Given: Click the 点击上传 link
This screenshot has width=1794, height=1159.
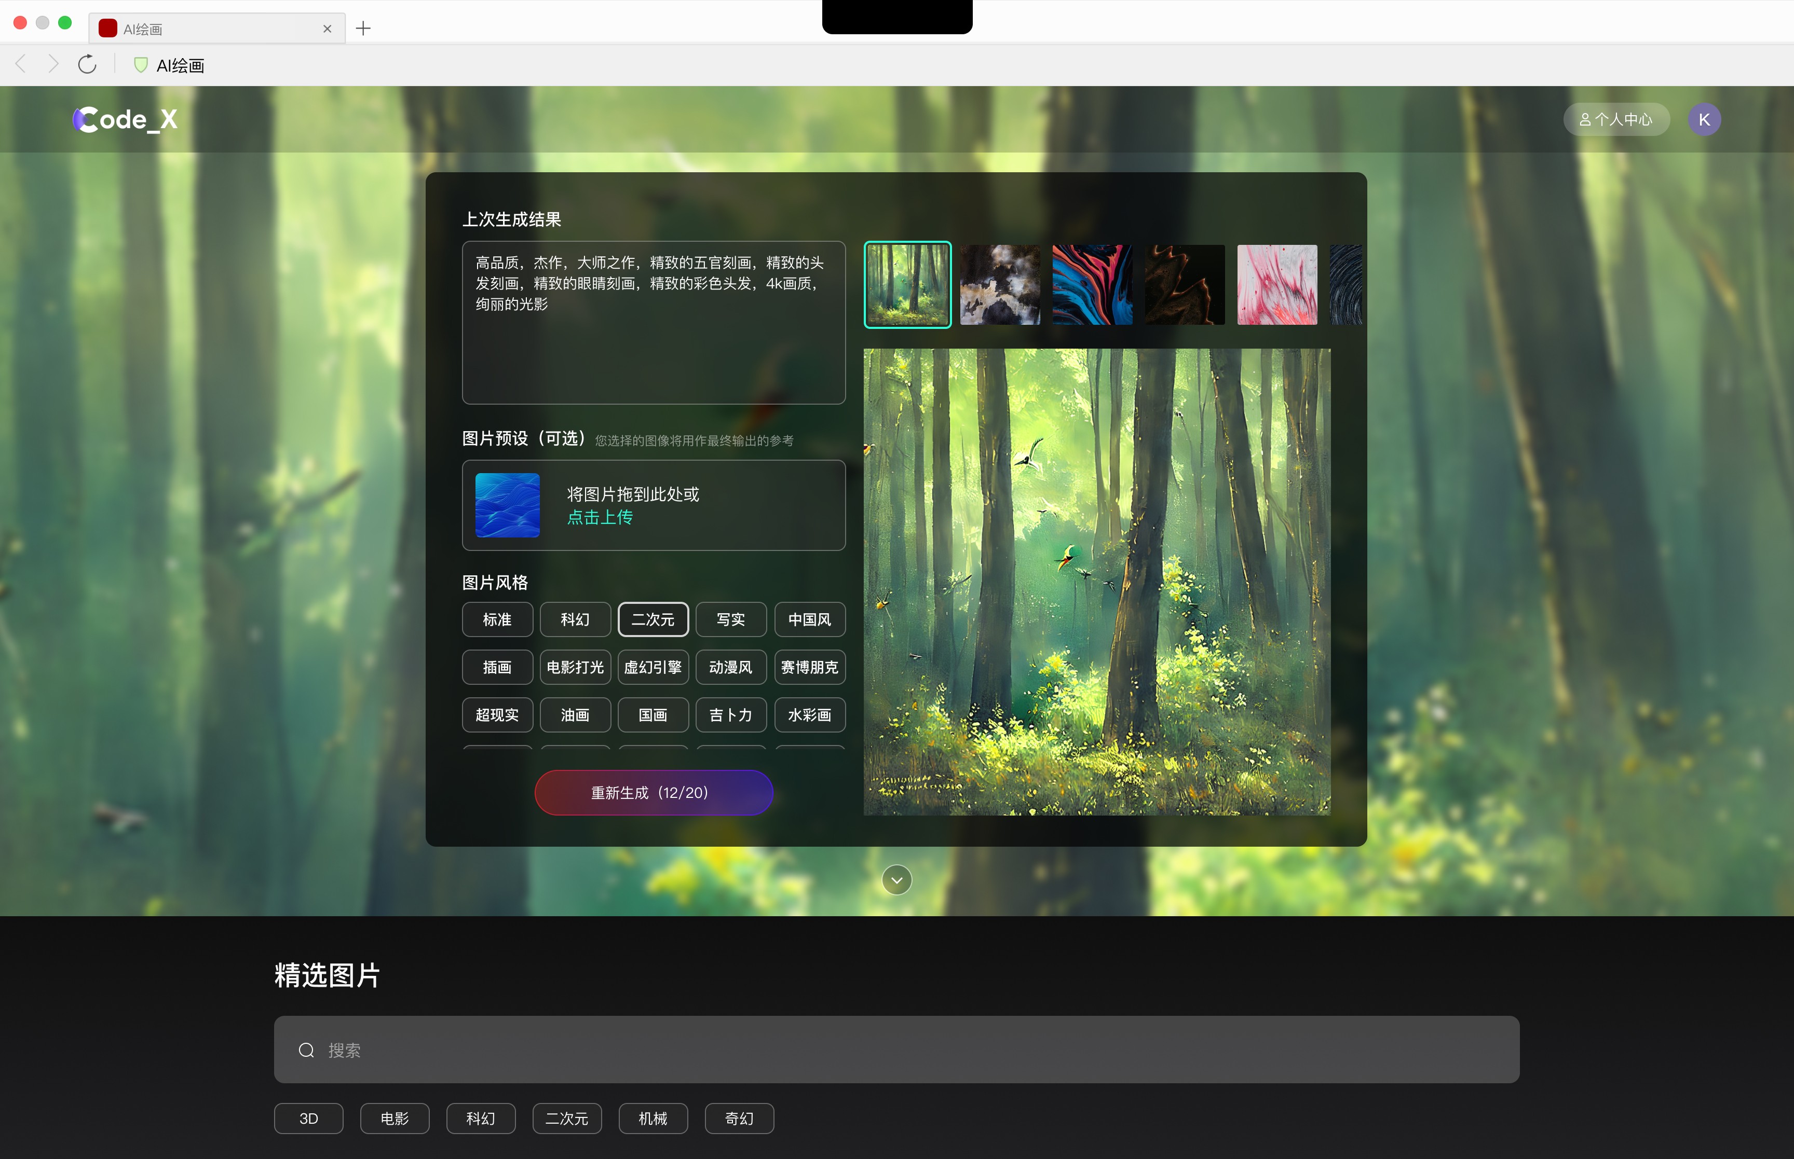Looking at the screenshot, I should click(599, 517).
